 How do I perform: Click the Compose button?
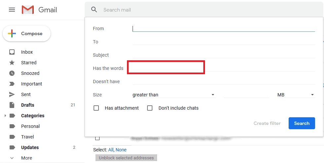[27, 33]
